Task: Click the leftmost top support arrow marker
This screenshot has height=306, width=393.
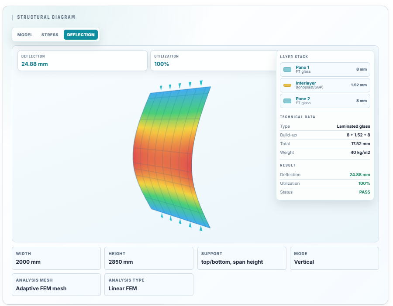Action: pyautogui.click(x=161, y=88)
